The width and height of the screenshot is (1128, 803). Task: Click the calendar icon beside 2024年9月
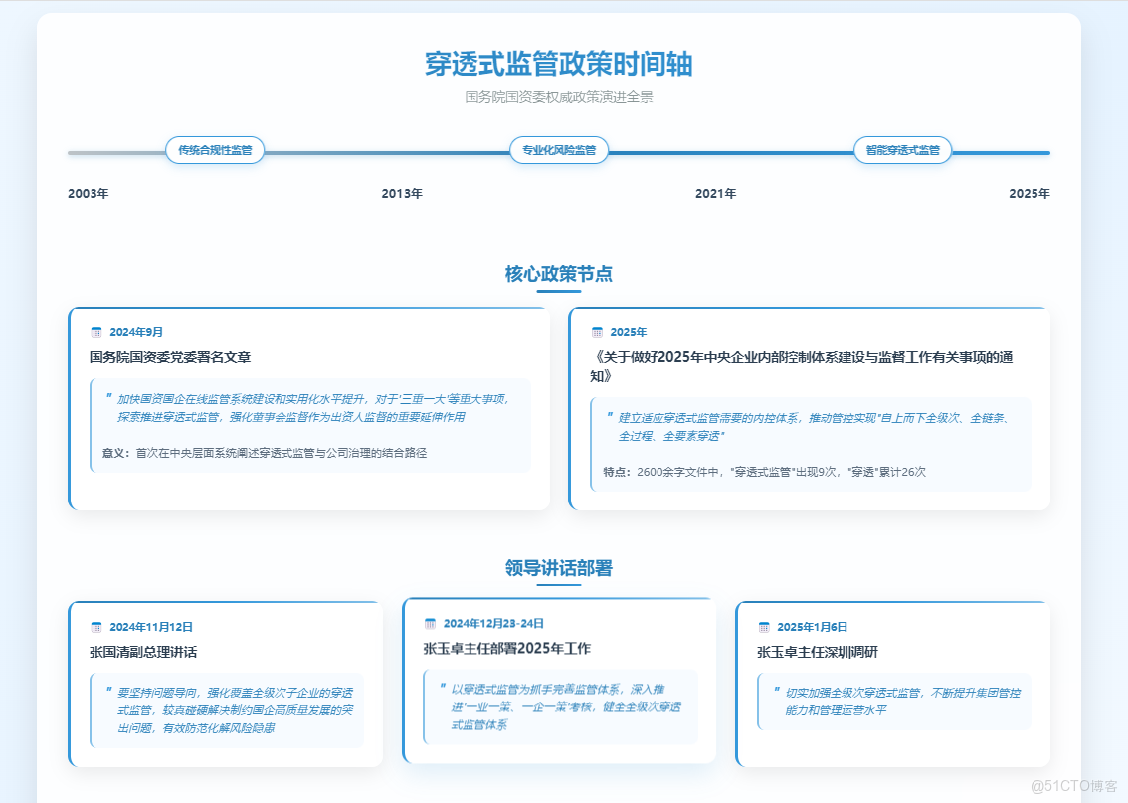point(97,332)
